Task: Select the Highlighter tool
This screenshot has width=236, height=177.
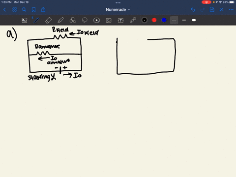Action: click(60, 20)
